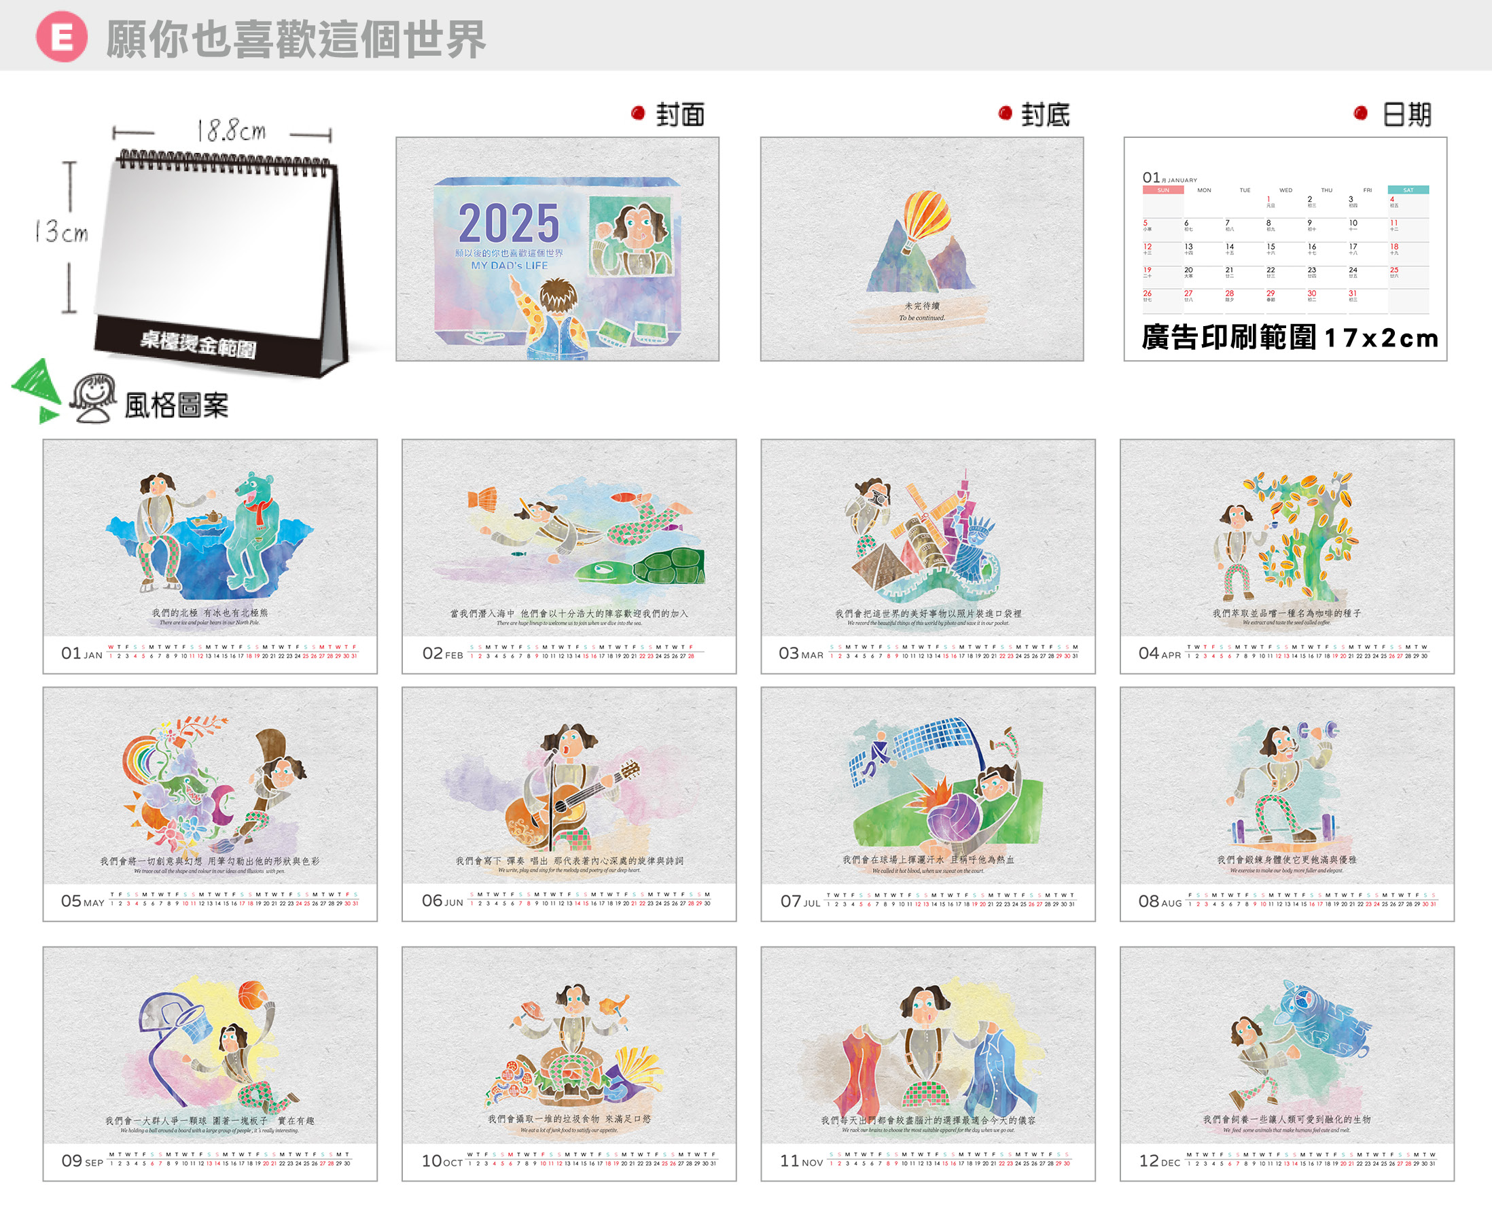1492x1210 pixels.
Task: Select the 07 JUL volleyball page
Action: 927,804
